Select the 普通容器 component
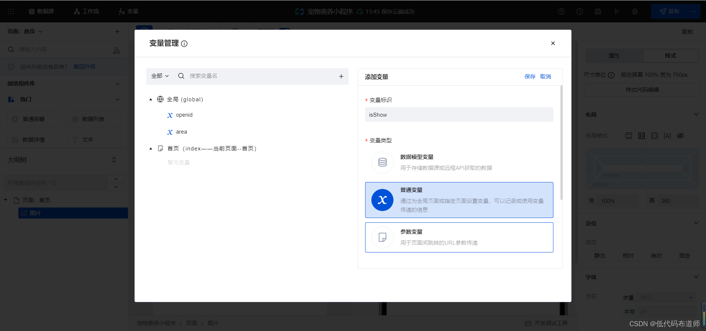Viewport: 706px width, 331px height. (x=35, y=119)
